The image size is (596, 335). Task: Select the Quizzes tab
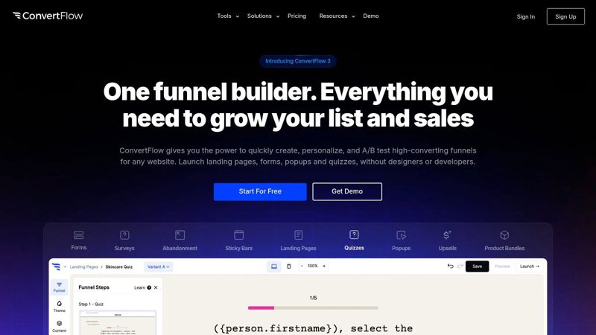(x=354, y=240)
